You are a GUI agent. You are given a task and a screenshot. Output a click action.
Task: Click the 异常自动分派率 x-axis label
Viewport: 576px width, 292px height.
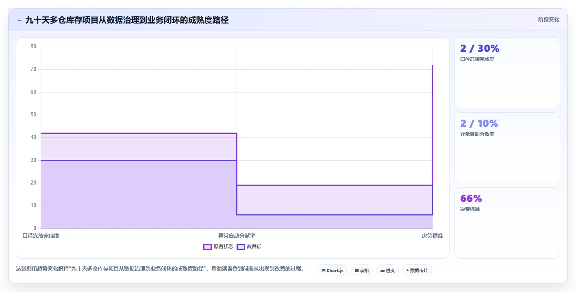coord(237,236)
